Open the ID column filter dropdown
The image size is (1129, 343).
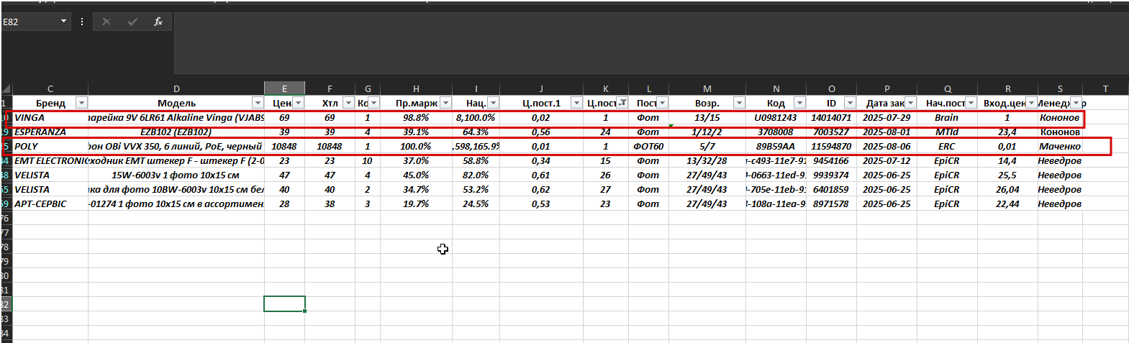click(850, 103)
